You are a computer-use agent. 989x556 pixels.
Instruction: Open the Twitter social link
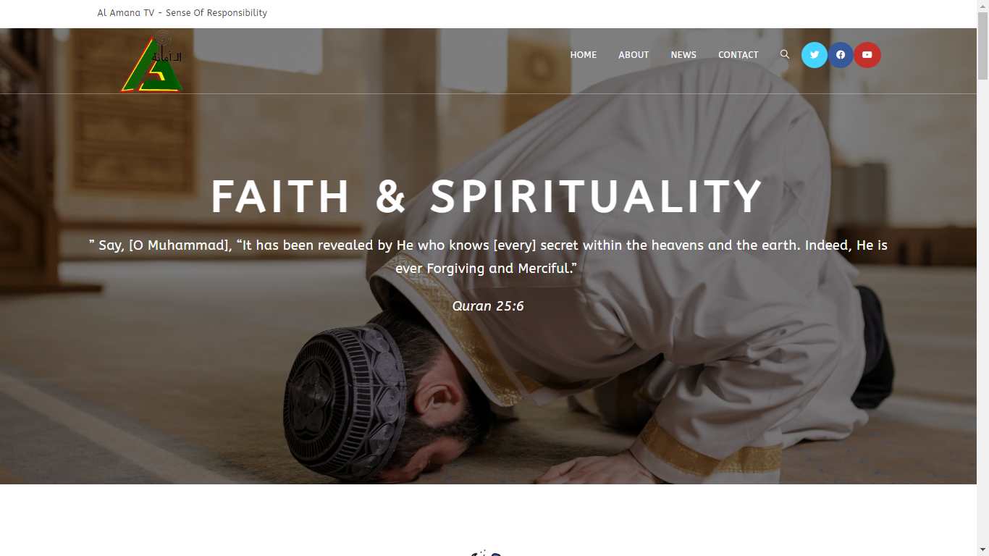pyautogui.click(x=815, y=55)
